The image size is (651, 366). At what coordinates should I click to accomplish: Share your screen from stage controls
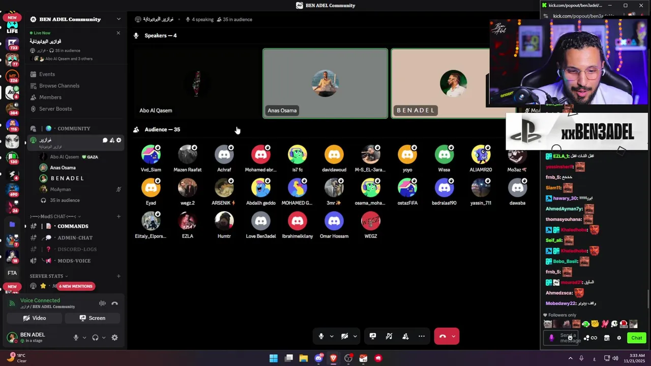pyautogui.click(x=373, y=336)
